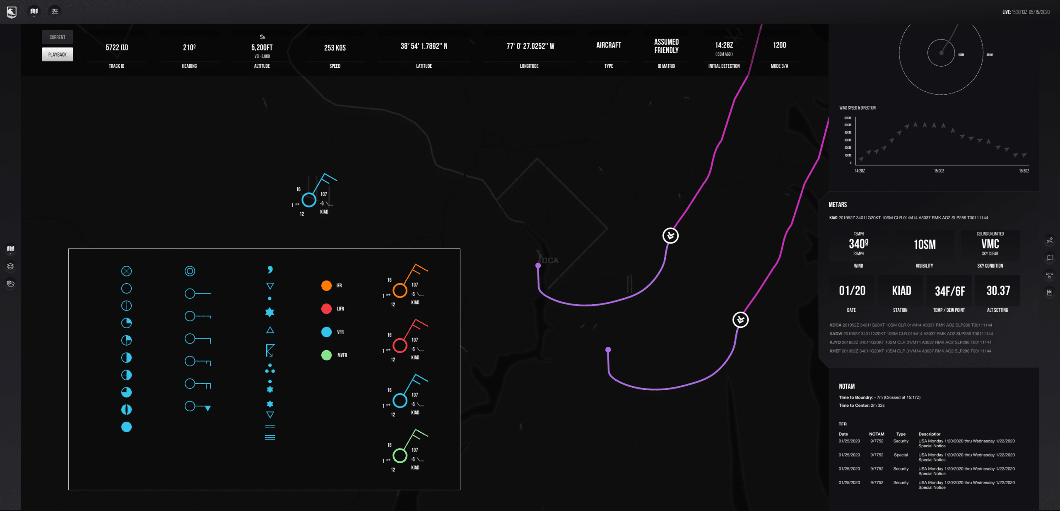
Task: Click the blue VFR color dot
Action: click(326, 332)
